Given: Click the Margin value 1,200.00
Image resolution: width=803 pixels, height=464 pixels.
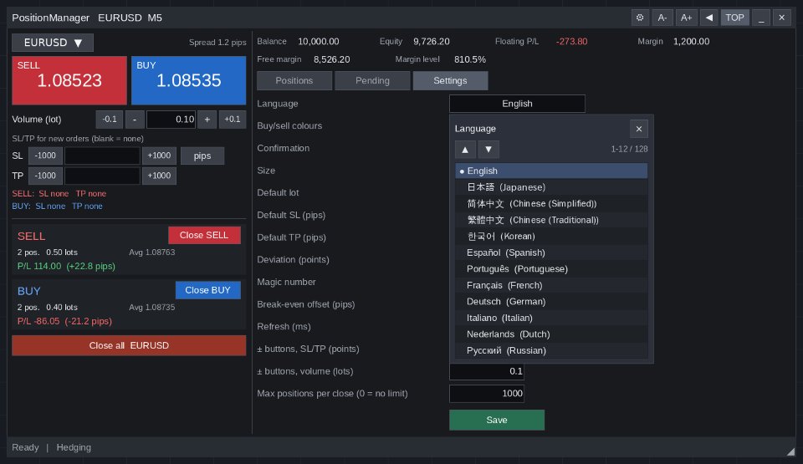Looking at the screenshot, I should point(691,42).
